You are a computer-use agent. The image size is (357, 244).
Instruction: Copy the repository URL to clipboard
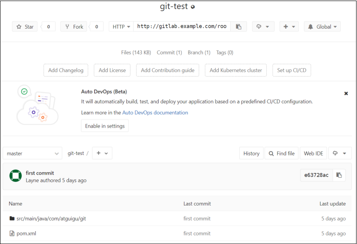pos(238,27)
